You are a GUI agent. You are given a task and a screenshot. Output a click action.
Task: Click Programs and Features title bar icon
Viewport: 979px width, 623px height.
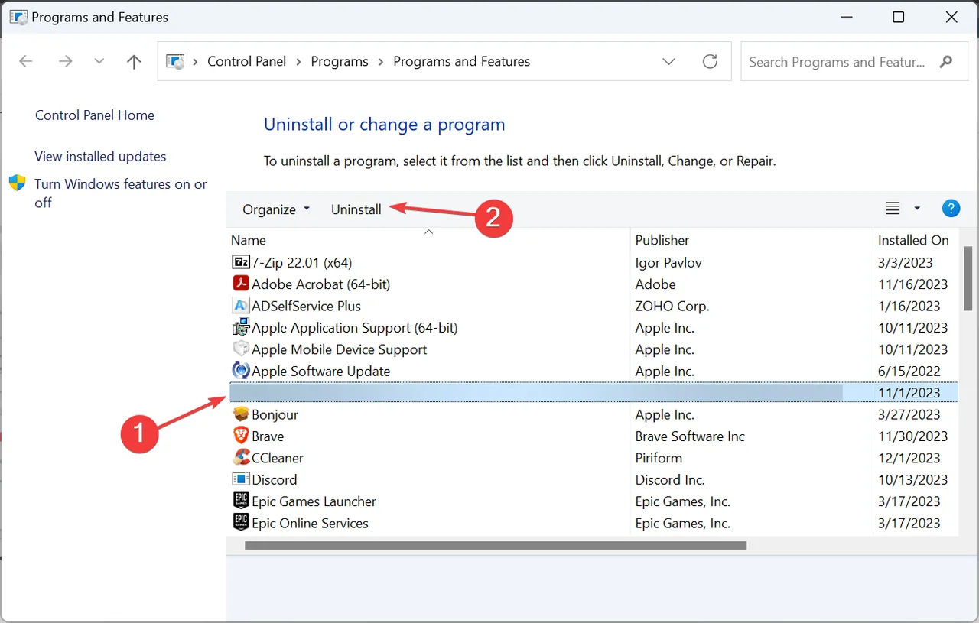point(18,17)
